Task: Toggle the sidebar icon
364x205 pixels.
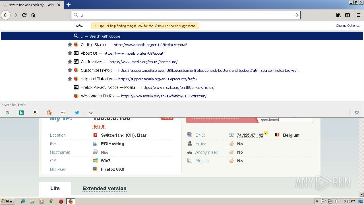Action: tap(348, 15)
